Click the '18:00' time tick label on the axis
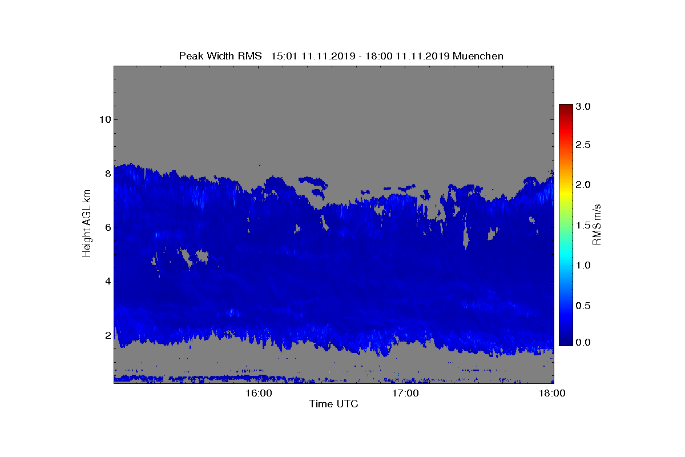 click(553, 394)
